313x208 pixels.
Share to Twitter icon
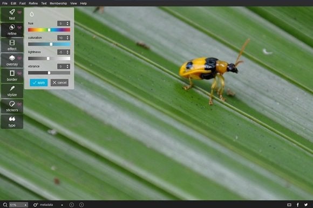pyautogui.click(x=306, y=205)
